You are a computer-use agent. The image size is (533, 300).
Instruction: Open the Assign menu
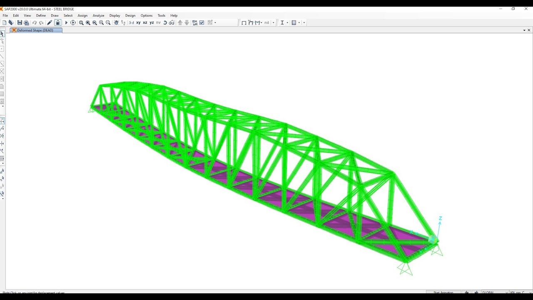click(x=82, y=15)
